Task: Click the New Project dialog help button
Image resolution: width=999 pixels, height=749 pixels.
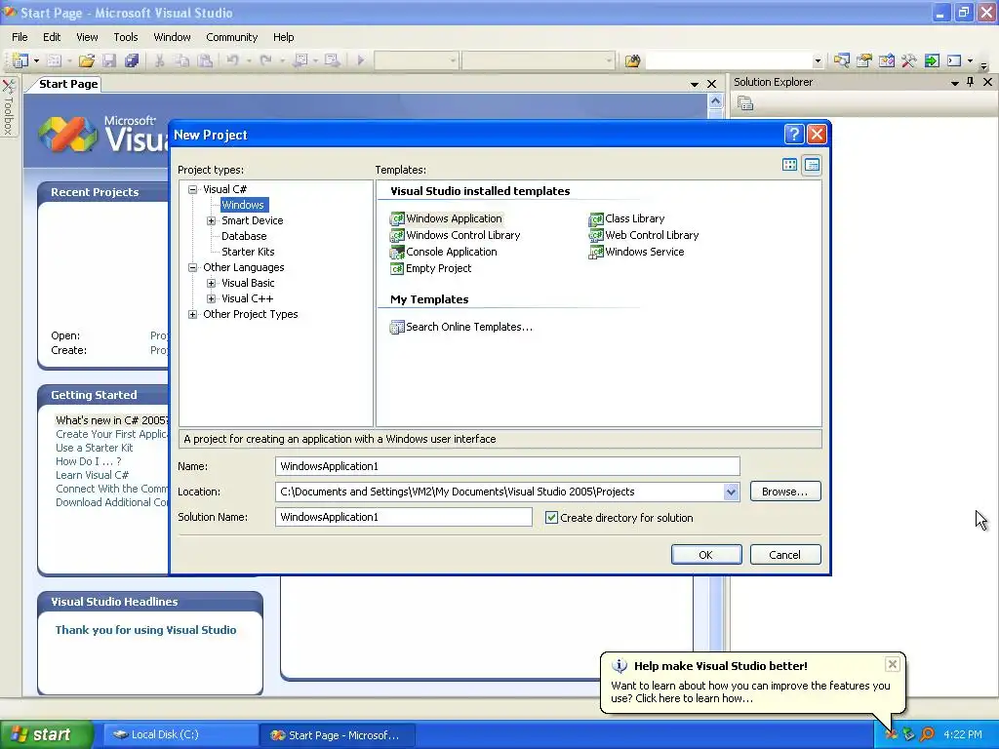Action: [794, 135]
